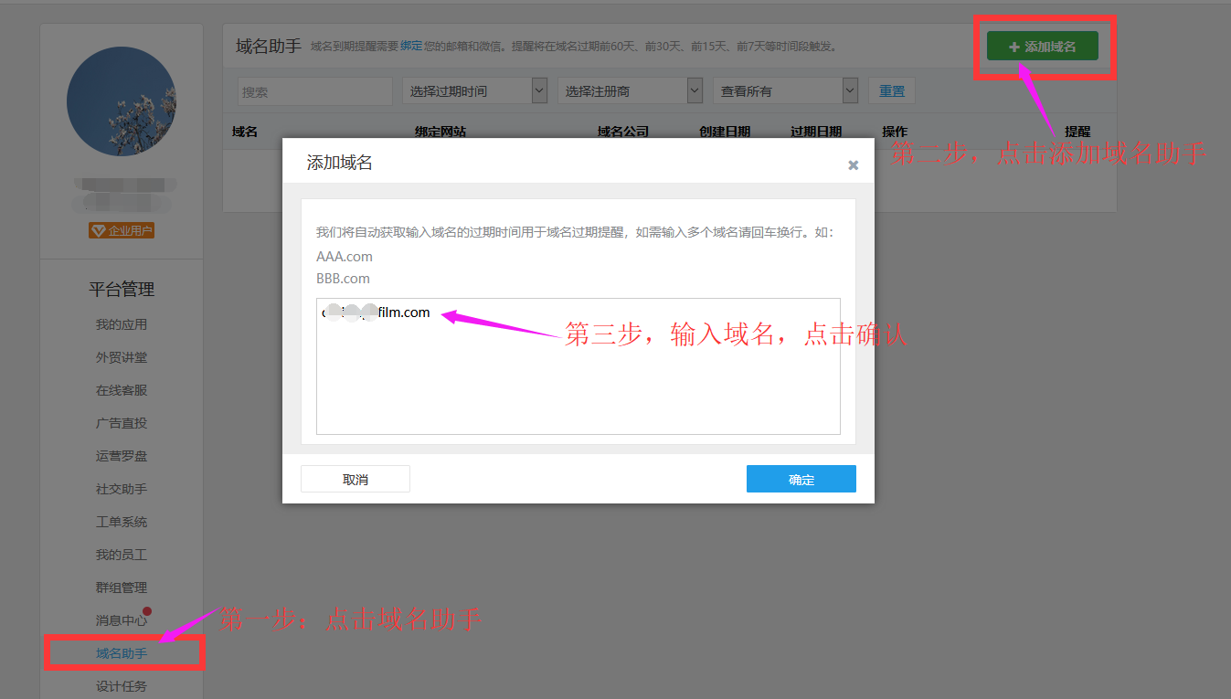Go to 在线客服 sidebar item
1231x699 pixels.
[x=122, y=390]
